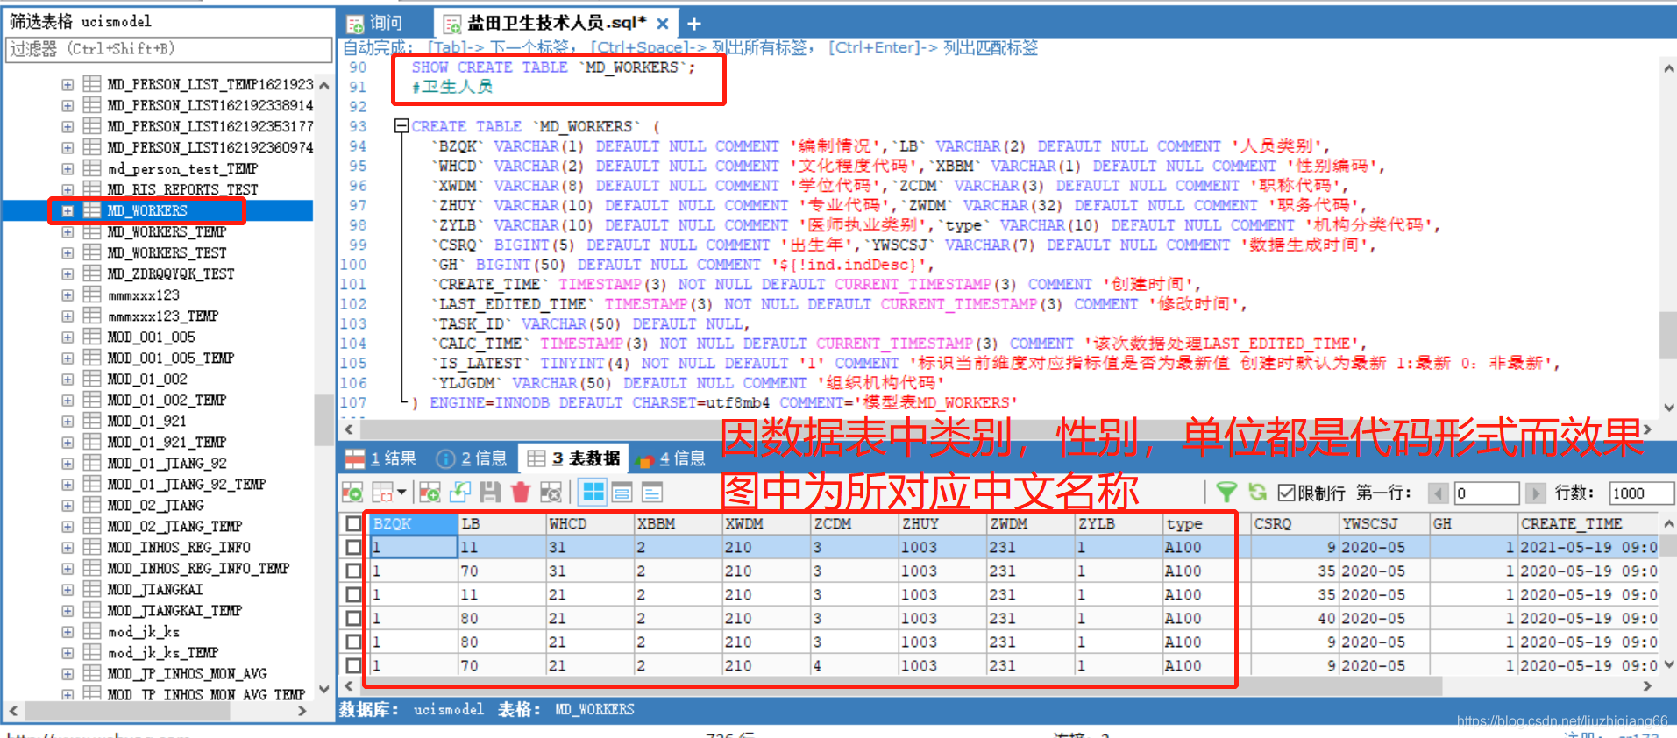Click the table filter input box
1677x738 pixels.
pos(169,49)
